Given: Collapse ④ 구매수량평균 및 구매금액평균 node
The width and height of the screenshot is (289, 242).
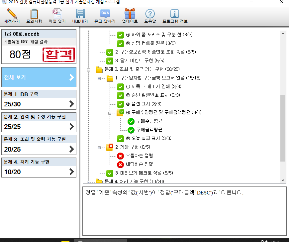Looking at the screenshot, I should click(x=110, y=113).
